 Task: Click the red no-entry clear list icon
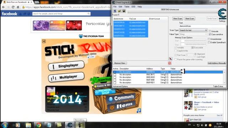click(x=170, y=63)
